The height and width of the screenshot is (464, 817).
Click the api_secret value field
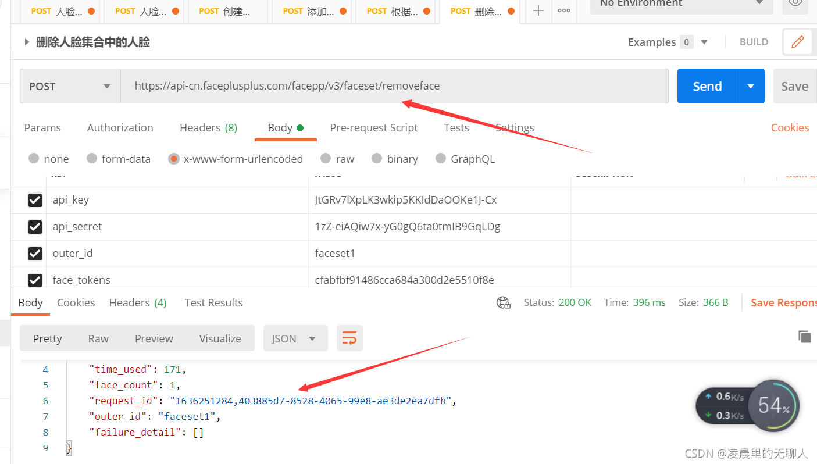(x=439, y=227)
